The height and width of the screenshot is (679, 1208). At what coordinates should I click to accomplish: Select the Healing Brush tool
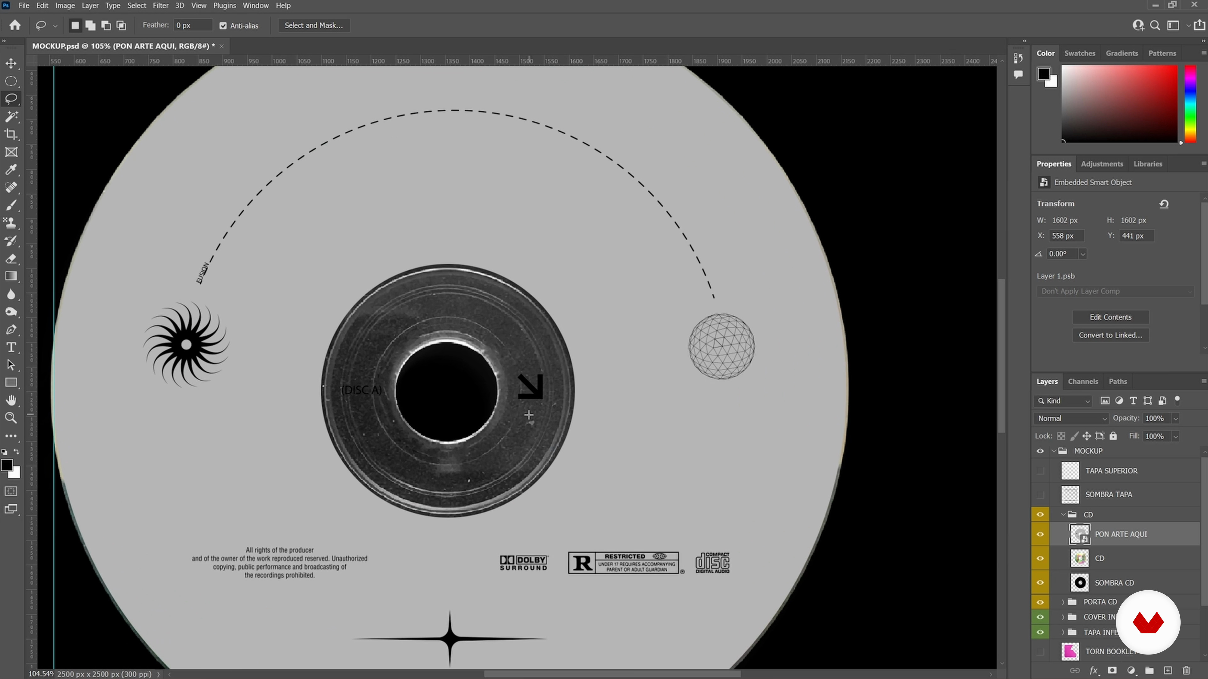click(x=11, y=187)
